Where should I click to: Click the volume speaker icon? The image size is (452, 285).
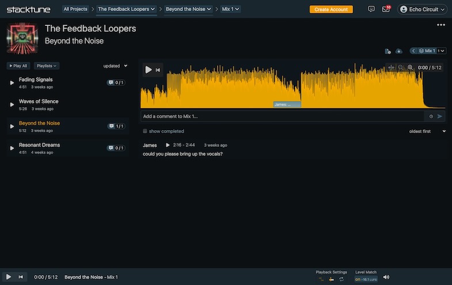tap(386, 277)
